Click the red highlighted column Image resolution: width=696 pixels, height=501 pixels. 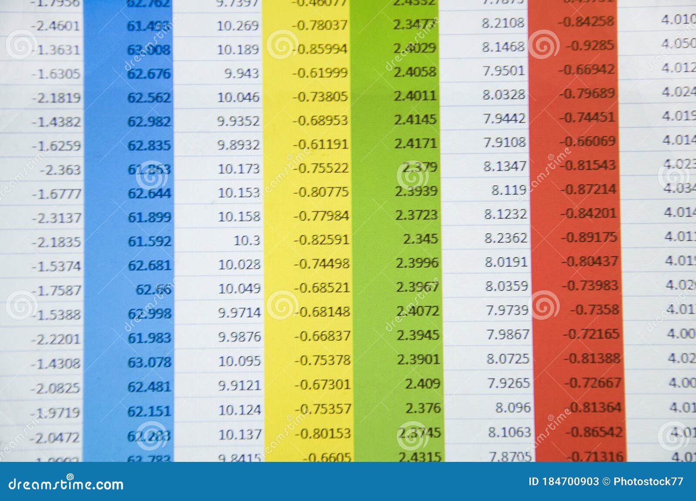point(574,217)
